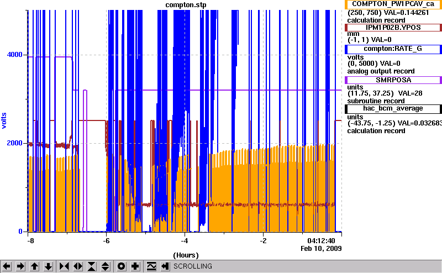
Task: Click the 4000 y-axis tick label
Action: tap(15, 54)
